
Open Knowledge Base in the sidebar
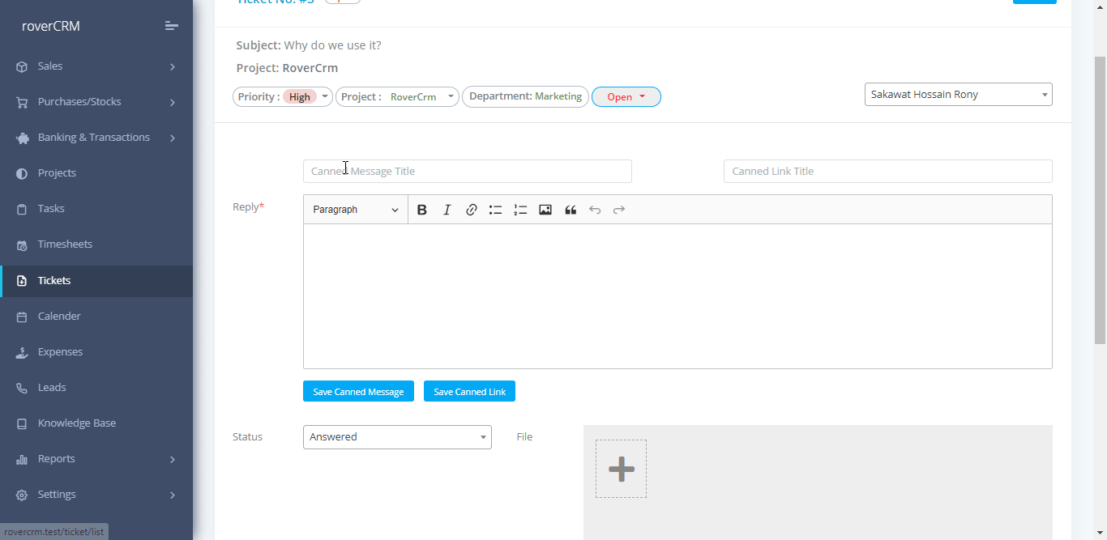pos(77,423)
